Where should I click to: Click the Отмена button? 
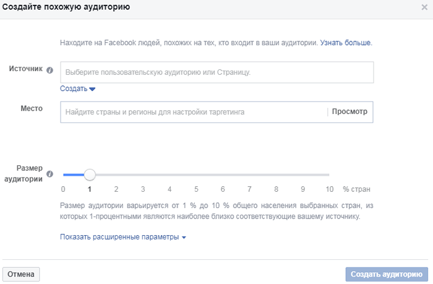(21, 274)
